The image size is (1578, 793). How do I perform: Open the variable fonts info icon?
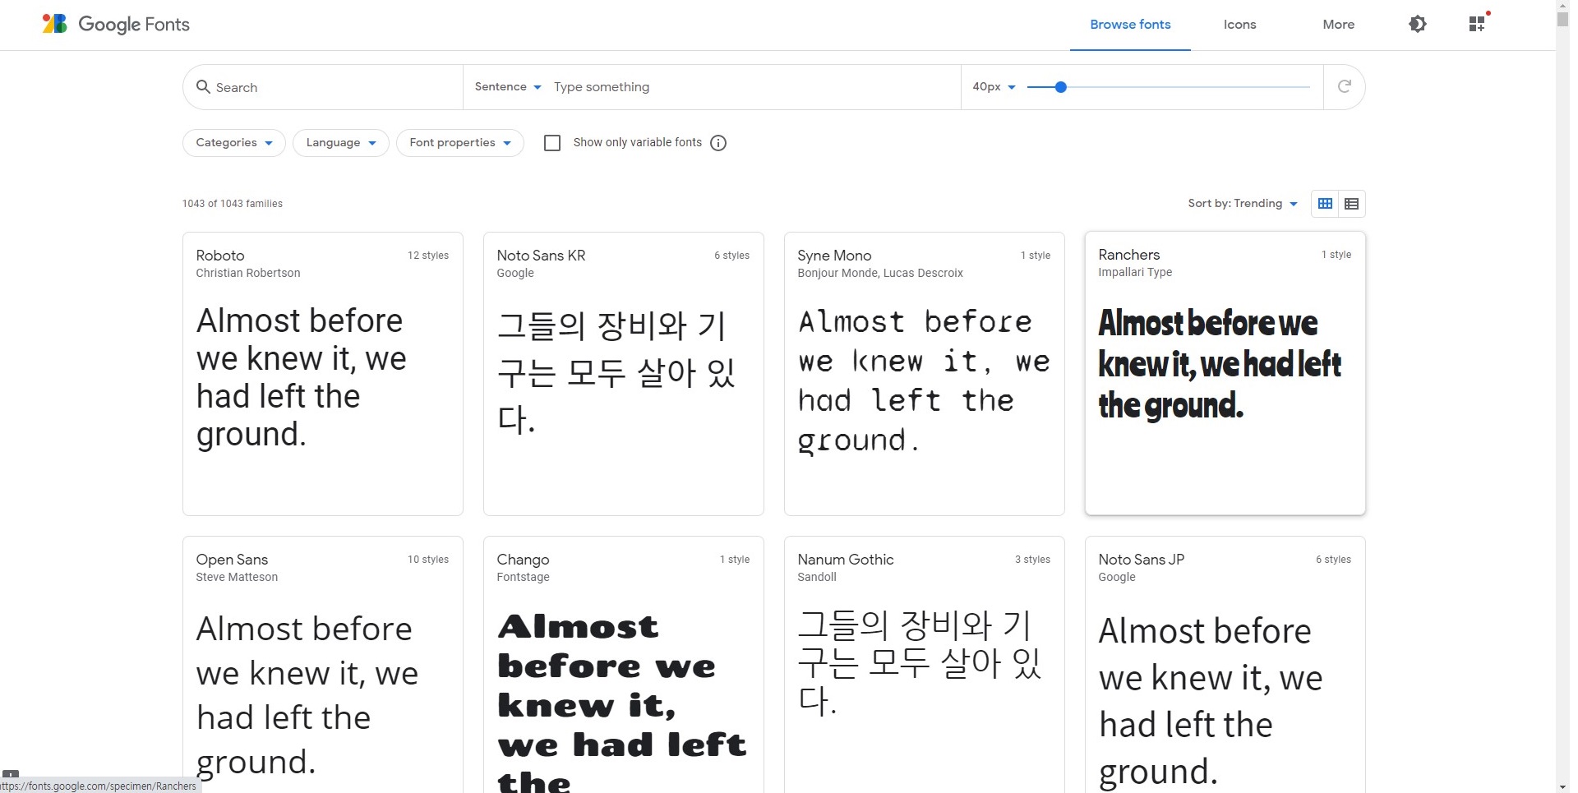coord(718,143)
